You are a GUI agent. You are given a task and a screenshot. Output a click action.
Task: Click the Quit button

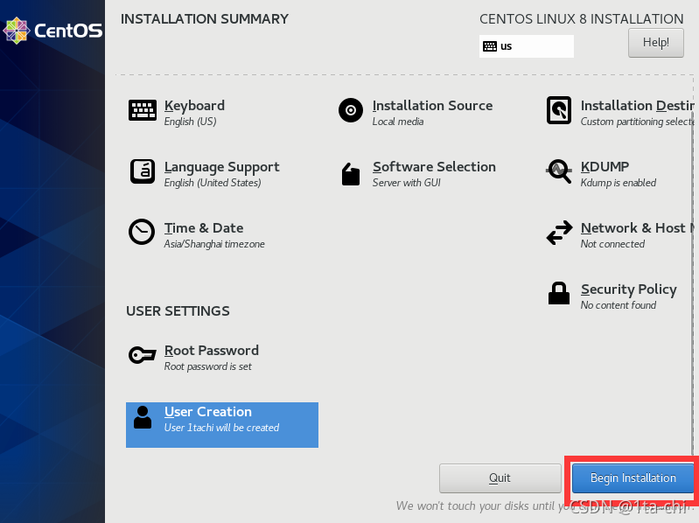click(x=500, y=478)
